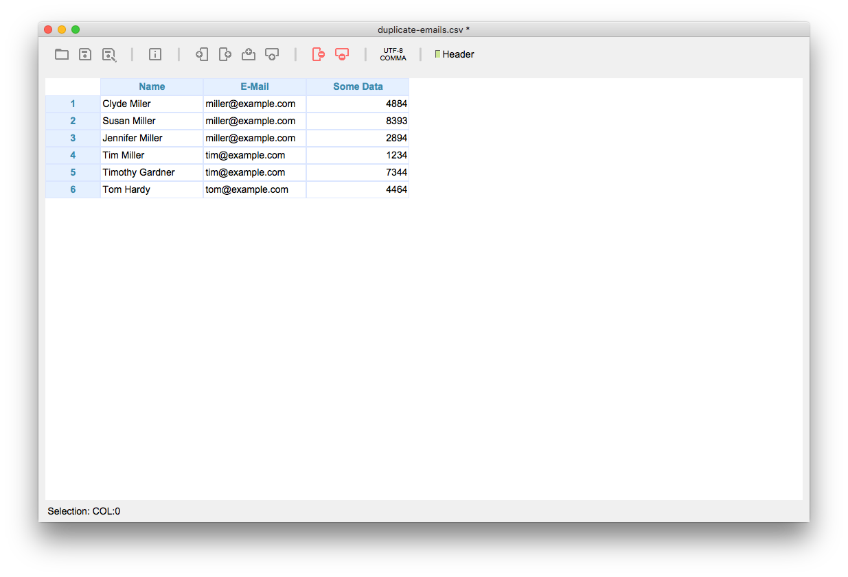Toggle the Header option

455,54
